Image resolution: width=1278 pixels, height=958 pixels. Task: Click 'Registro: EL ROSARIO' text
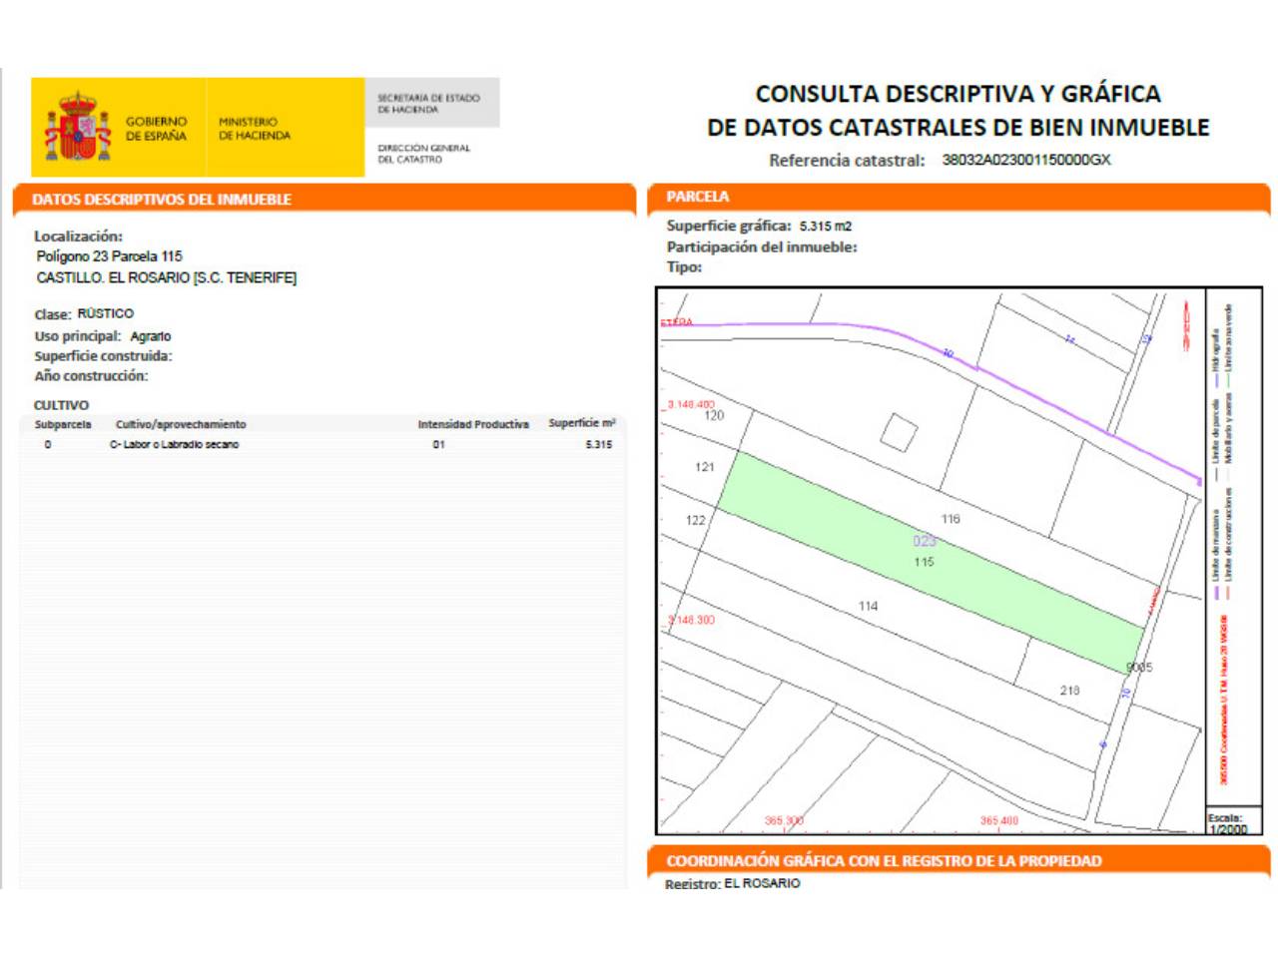(733, 883)
